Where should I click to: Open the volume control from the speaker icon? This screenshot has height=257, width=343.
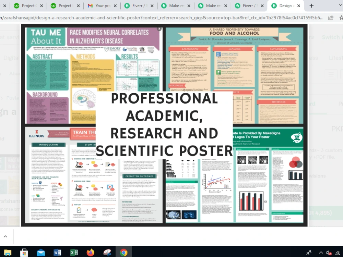[x=328, y=253]
